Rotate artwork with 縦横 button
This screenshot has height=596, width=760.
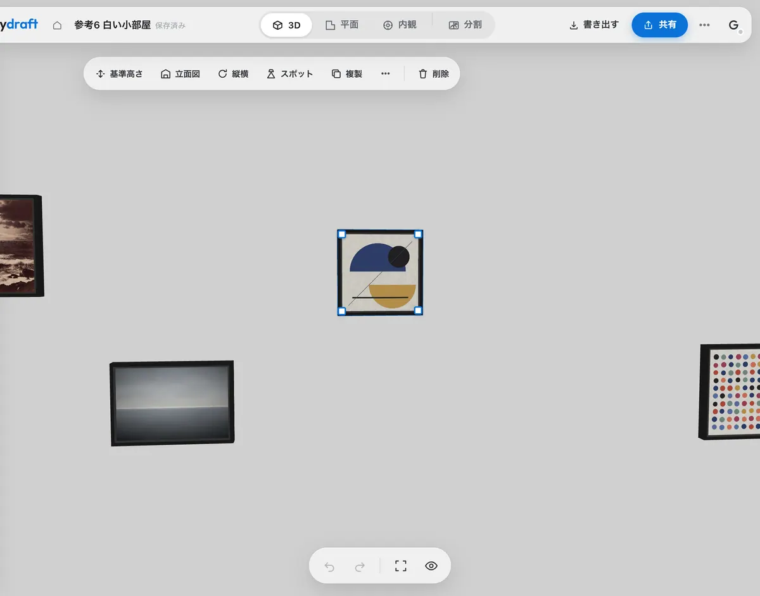click(x=233, y=73)
